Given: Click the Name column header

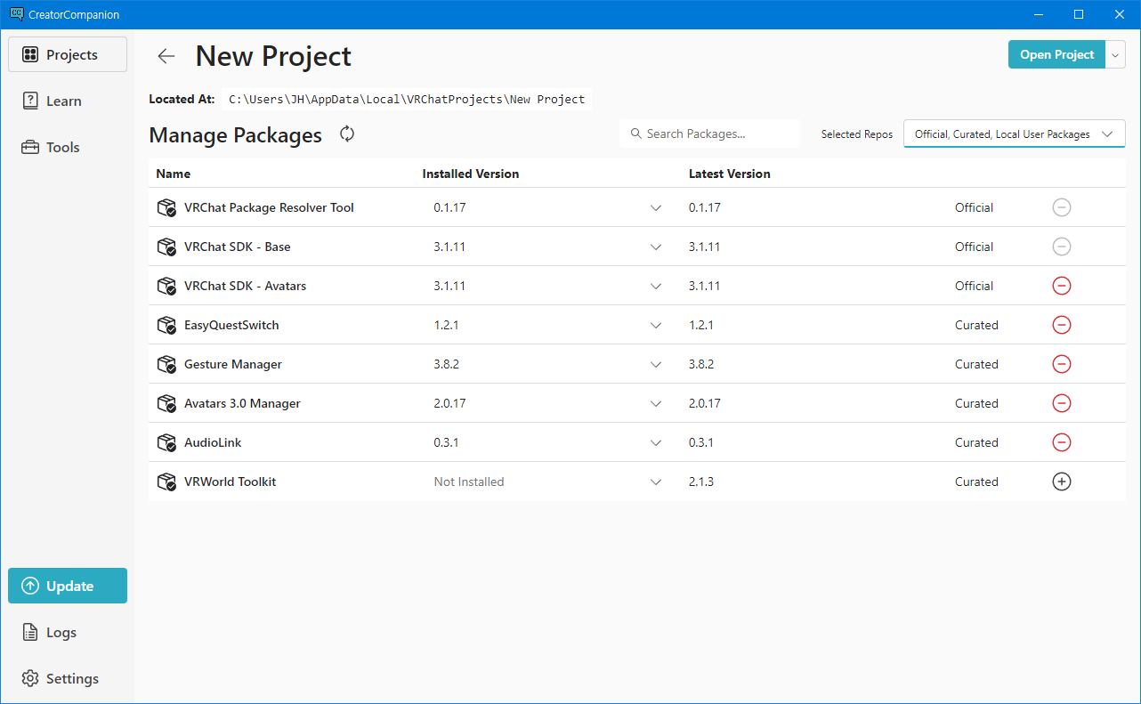Looking at the screenshot, I should [x=174, y=174].
